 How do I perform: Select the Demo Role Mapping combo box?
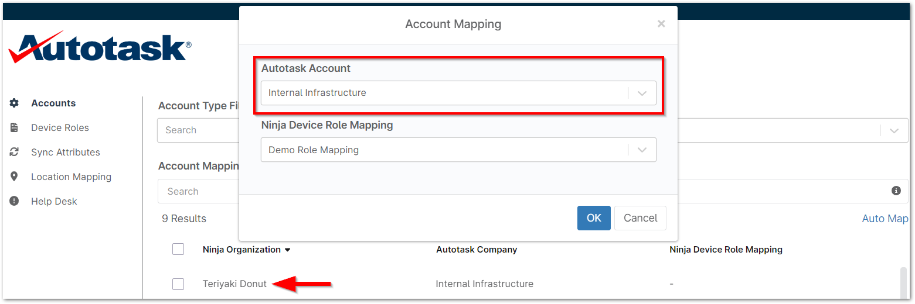point(458,150)
